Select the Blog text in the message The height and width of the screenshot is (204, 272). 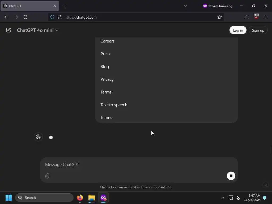pyautogui.click(x=105, y=67)
